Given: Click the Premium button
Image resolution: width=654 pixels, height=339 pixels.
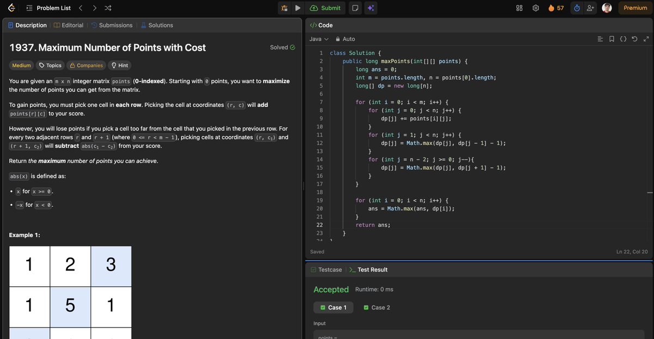Looking at the screenshot, I should pos(635,8).
